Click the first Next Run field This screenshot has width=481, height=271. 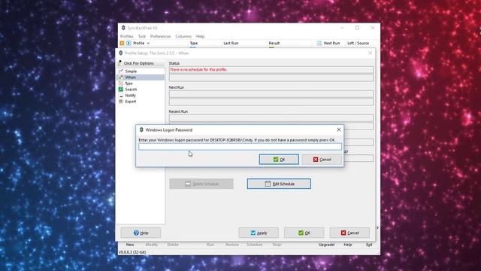pyautogui.click(x=271, y=94)
